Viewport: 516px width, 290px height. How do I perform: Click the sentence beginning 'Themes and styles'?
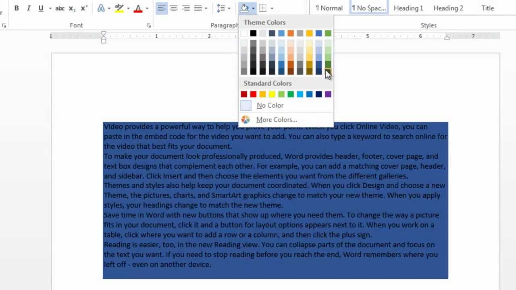tap(206, 186)
